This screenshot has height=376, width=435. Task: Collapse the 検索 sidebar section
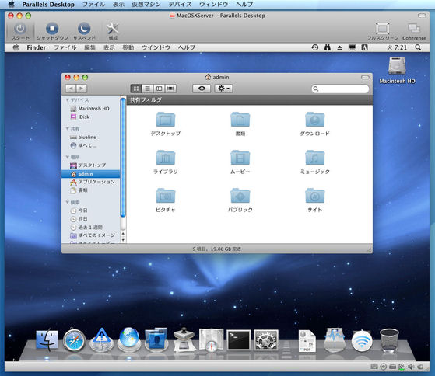coord(67,202)
